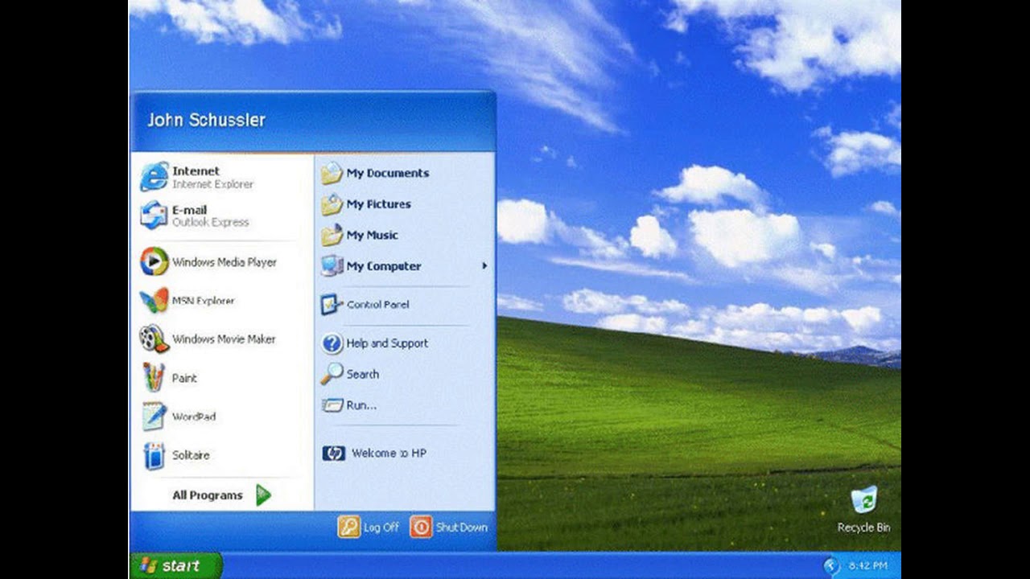Click the Control Panel icon

332,304
